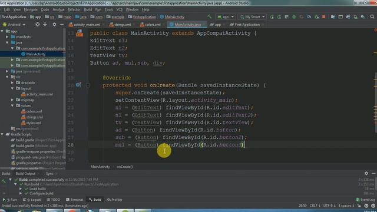The image size is (377, 212).
Task: Expand the mipmap folder
Action: pos(12,100)
